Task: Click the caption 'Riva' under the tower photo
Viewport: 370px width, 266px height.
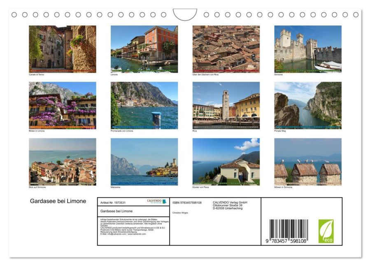Action: [x=195, y=131]
